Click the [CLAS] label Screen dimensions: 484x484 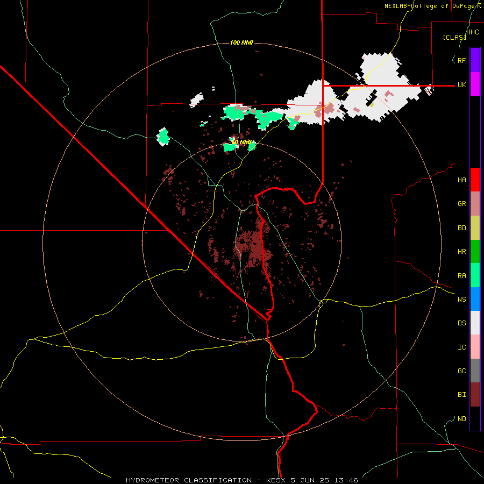[x=454, y=38]
